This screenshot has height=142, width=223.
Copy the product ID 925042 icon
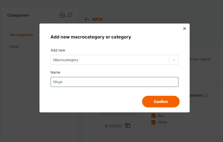click(128, 126)
